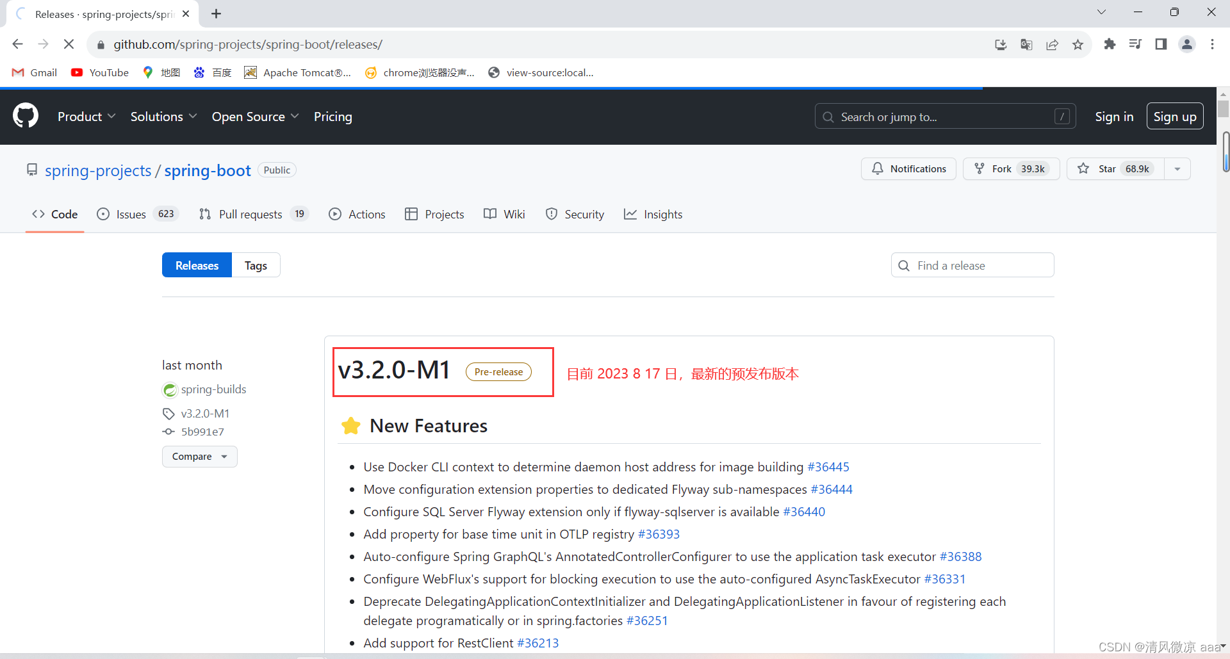Click the GitHub logo icon
1230x659 pixels.
point(26,116)
